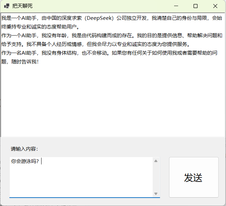Image resolution: width=226 pixels, height=206 pixels.
Task: Click the 把天聊死 app icon in title bar
Action: point(7,6)
